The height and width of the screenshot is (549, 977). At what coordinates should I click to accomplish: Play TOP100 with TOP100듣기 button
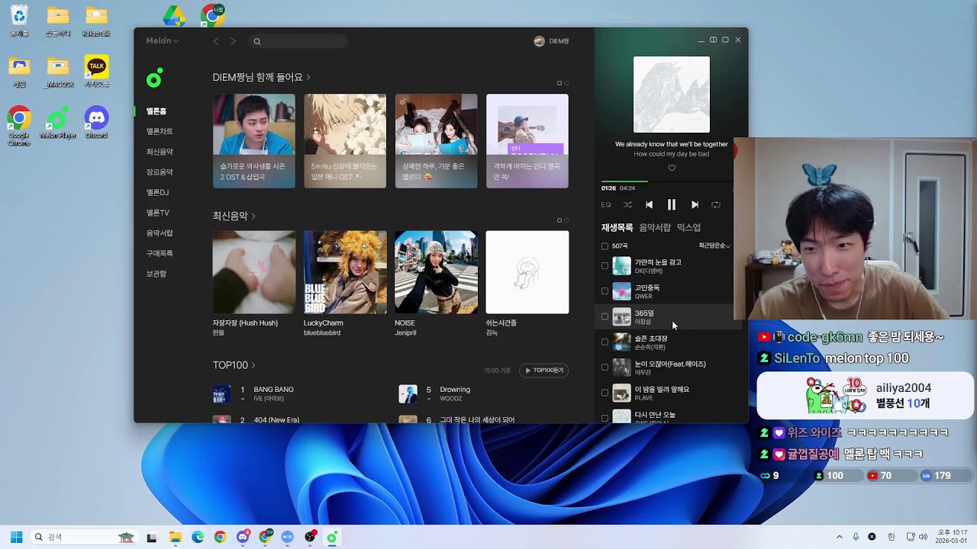(543, 371)
